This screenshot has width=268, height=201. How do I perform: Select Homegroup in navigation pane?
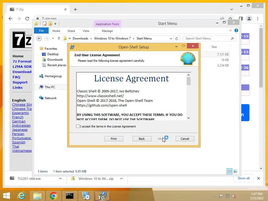click(x=53, y=76)
